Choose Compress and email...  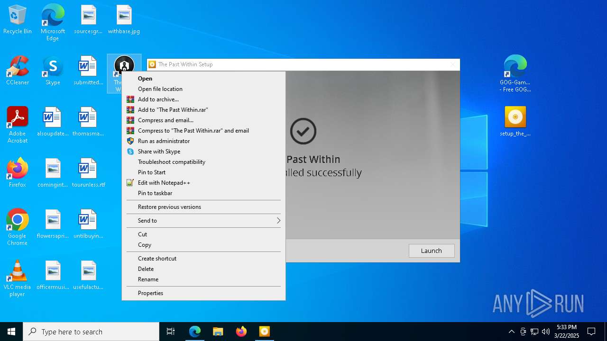pos(203,120)
